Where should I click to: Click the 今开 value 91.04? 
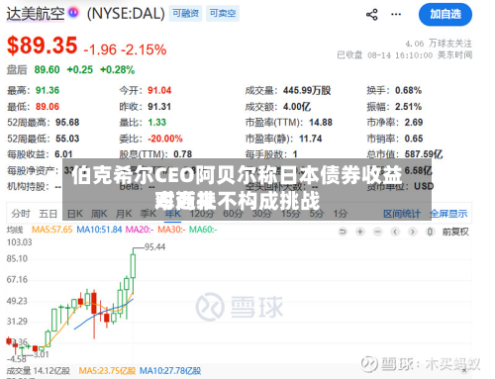pos(159,90)
